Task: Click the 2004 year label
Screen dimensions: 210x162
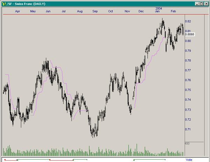Action: (x=159, y=8)
